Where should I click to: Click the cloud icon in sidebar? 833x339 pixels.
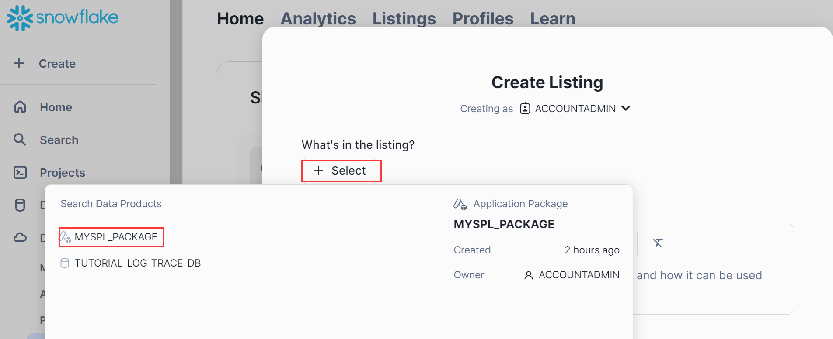click(x=20, y=237)
